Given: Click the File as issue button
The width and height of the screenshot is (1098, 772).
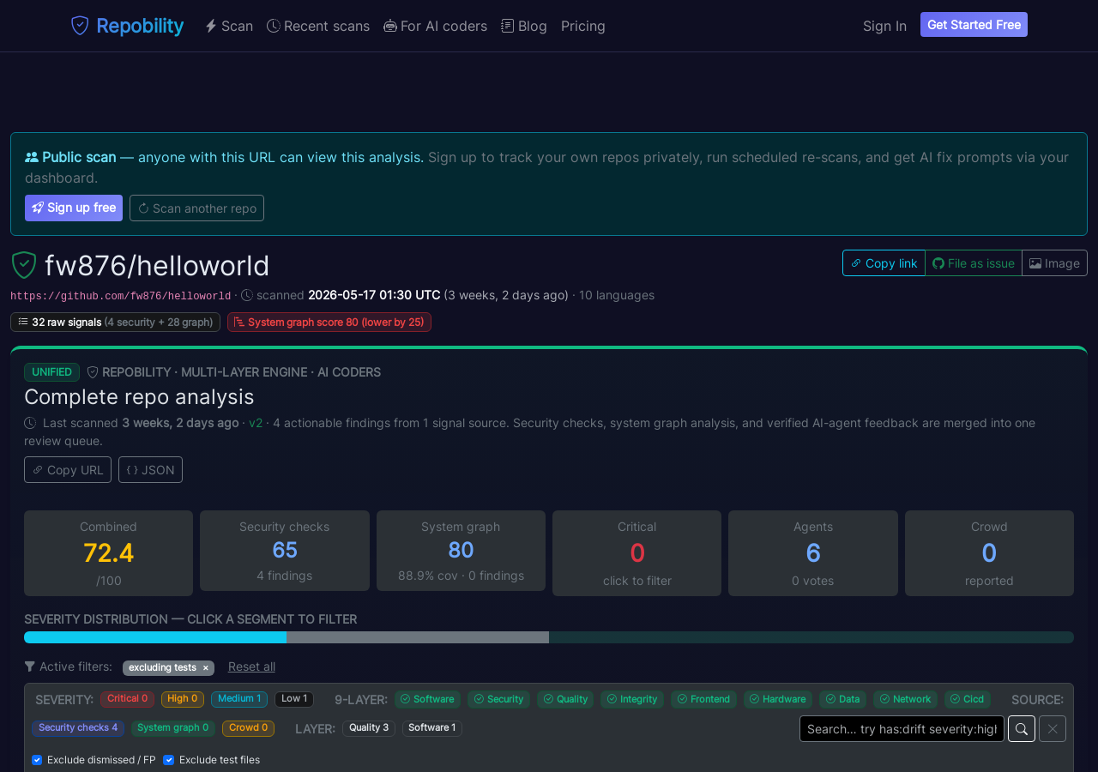Looking at the screenshot, I should click(x=974, y=263).
